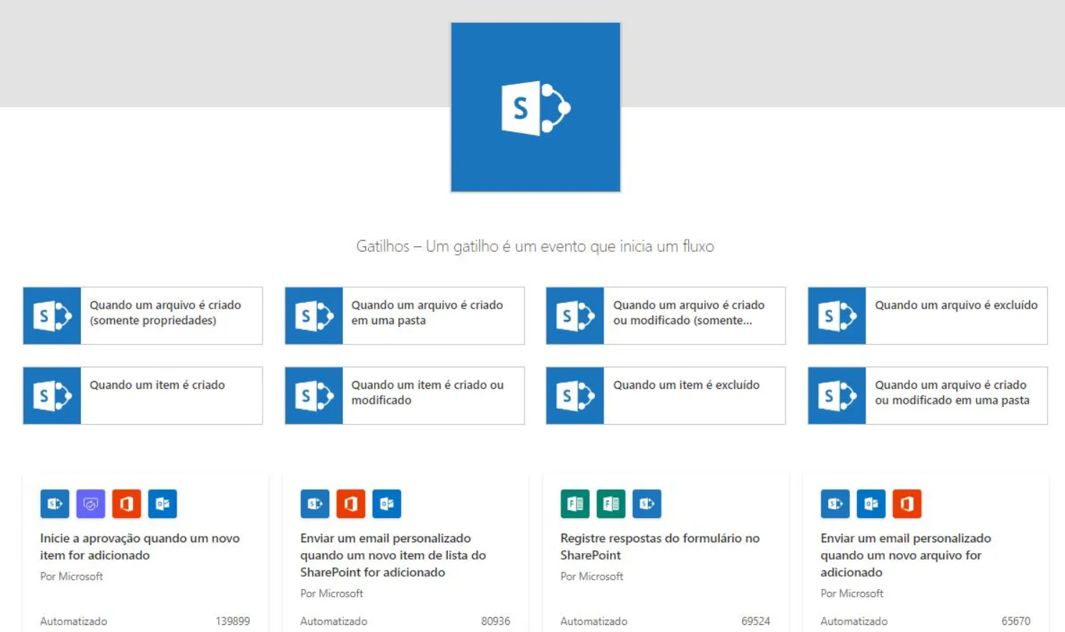Viewport: 1065px width, 632px height.
Task: Click SharePoint icon in 'Registre respostas do formulário' template
Action: (647, 504)
